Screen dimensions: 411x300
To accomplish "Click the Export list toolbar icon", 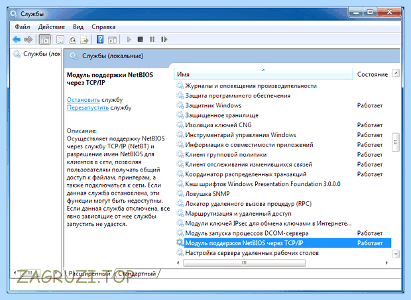I will (x=84, y=40).
